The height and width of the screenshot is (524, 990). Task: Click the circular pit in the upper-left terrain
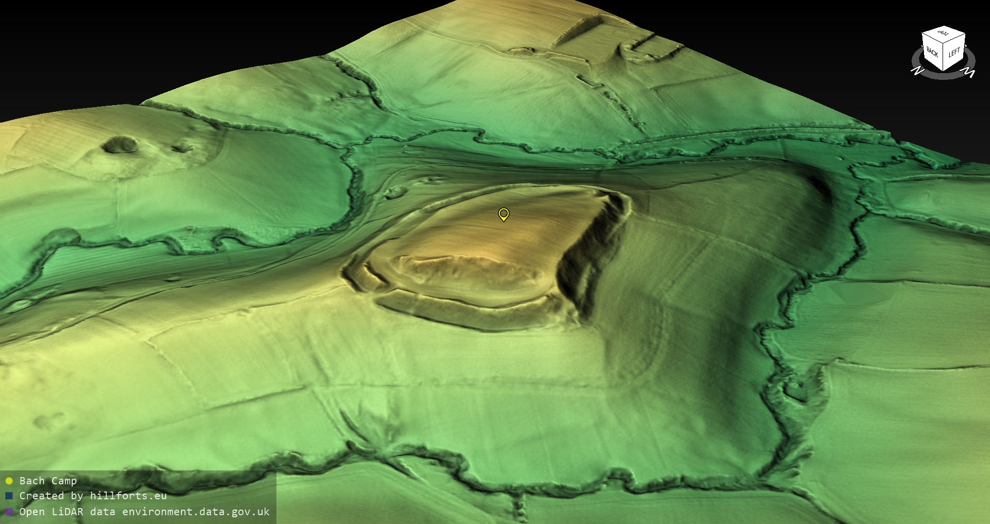coord(120,144)
